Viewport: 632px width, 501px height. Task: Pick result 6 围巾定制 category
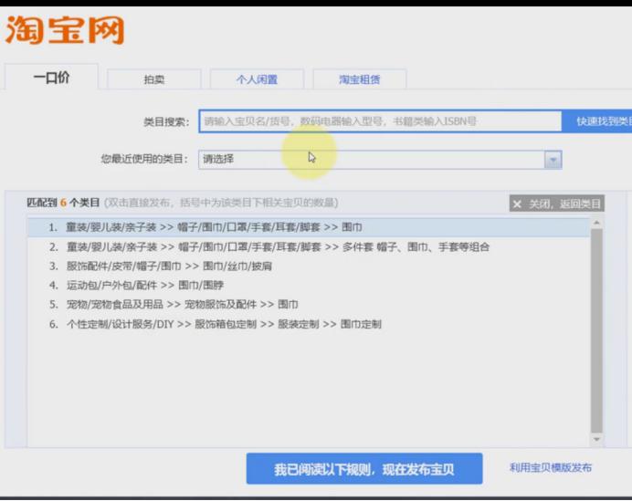[x=309, y=324]
